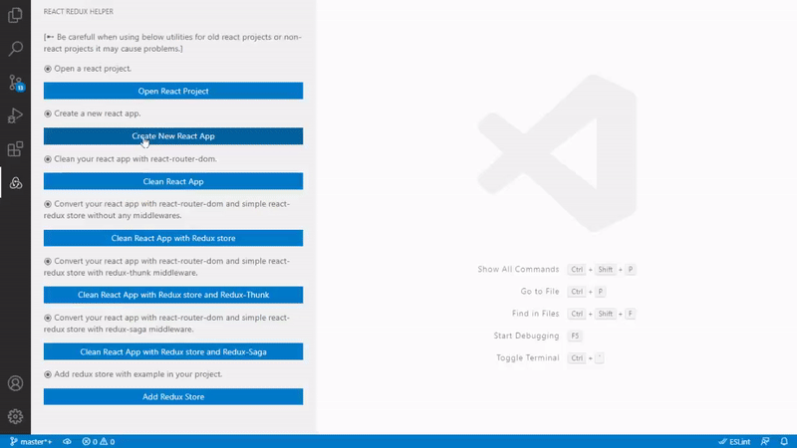This screenshot has width=797, height=448.
Task: Click 'Add redux store with example' text
Action: pos(137,374)
